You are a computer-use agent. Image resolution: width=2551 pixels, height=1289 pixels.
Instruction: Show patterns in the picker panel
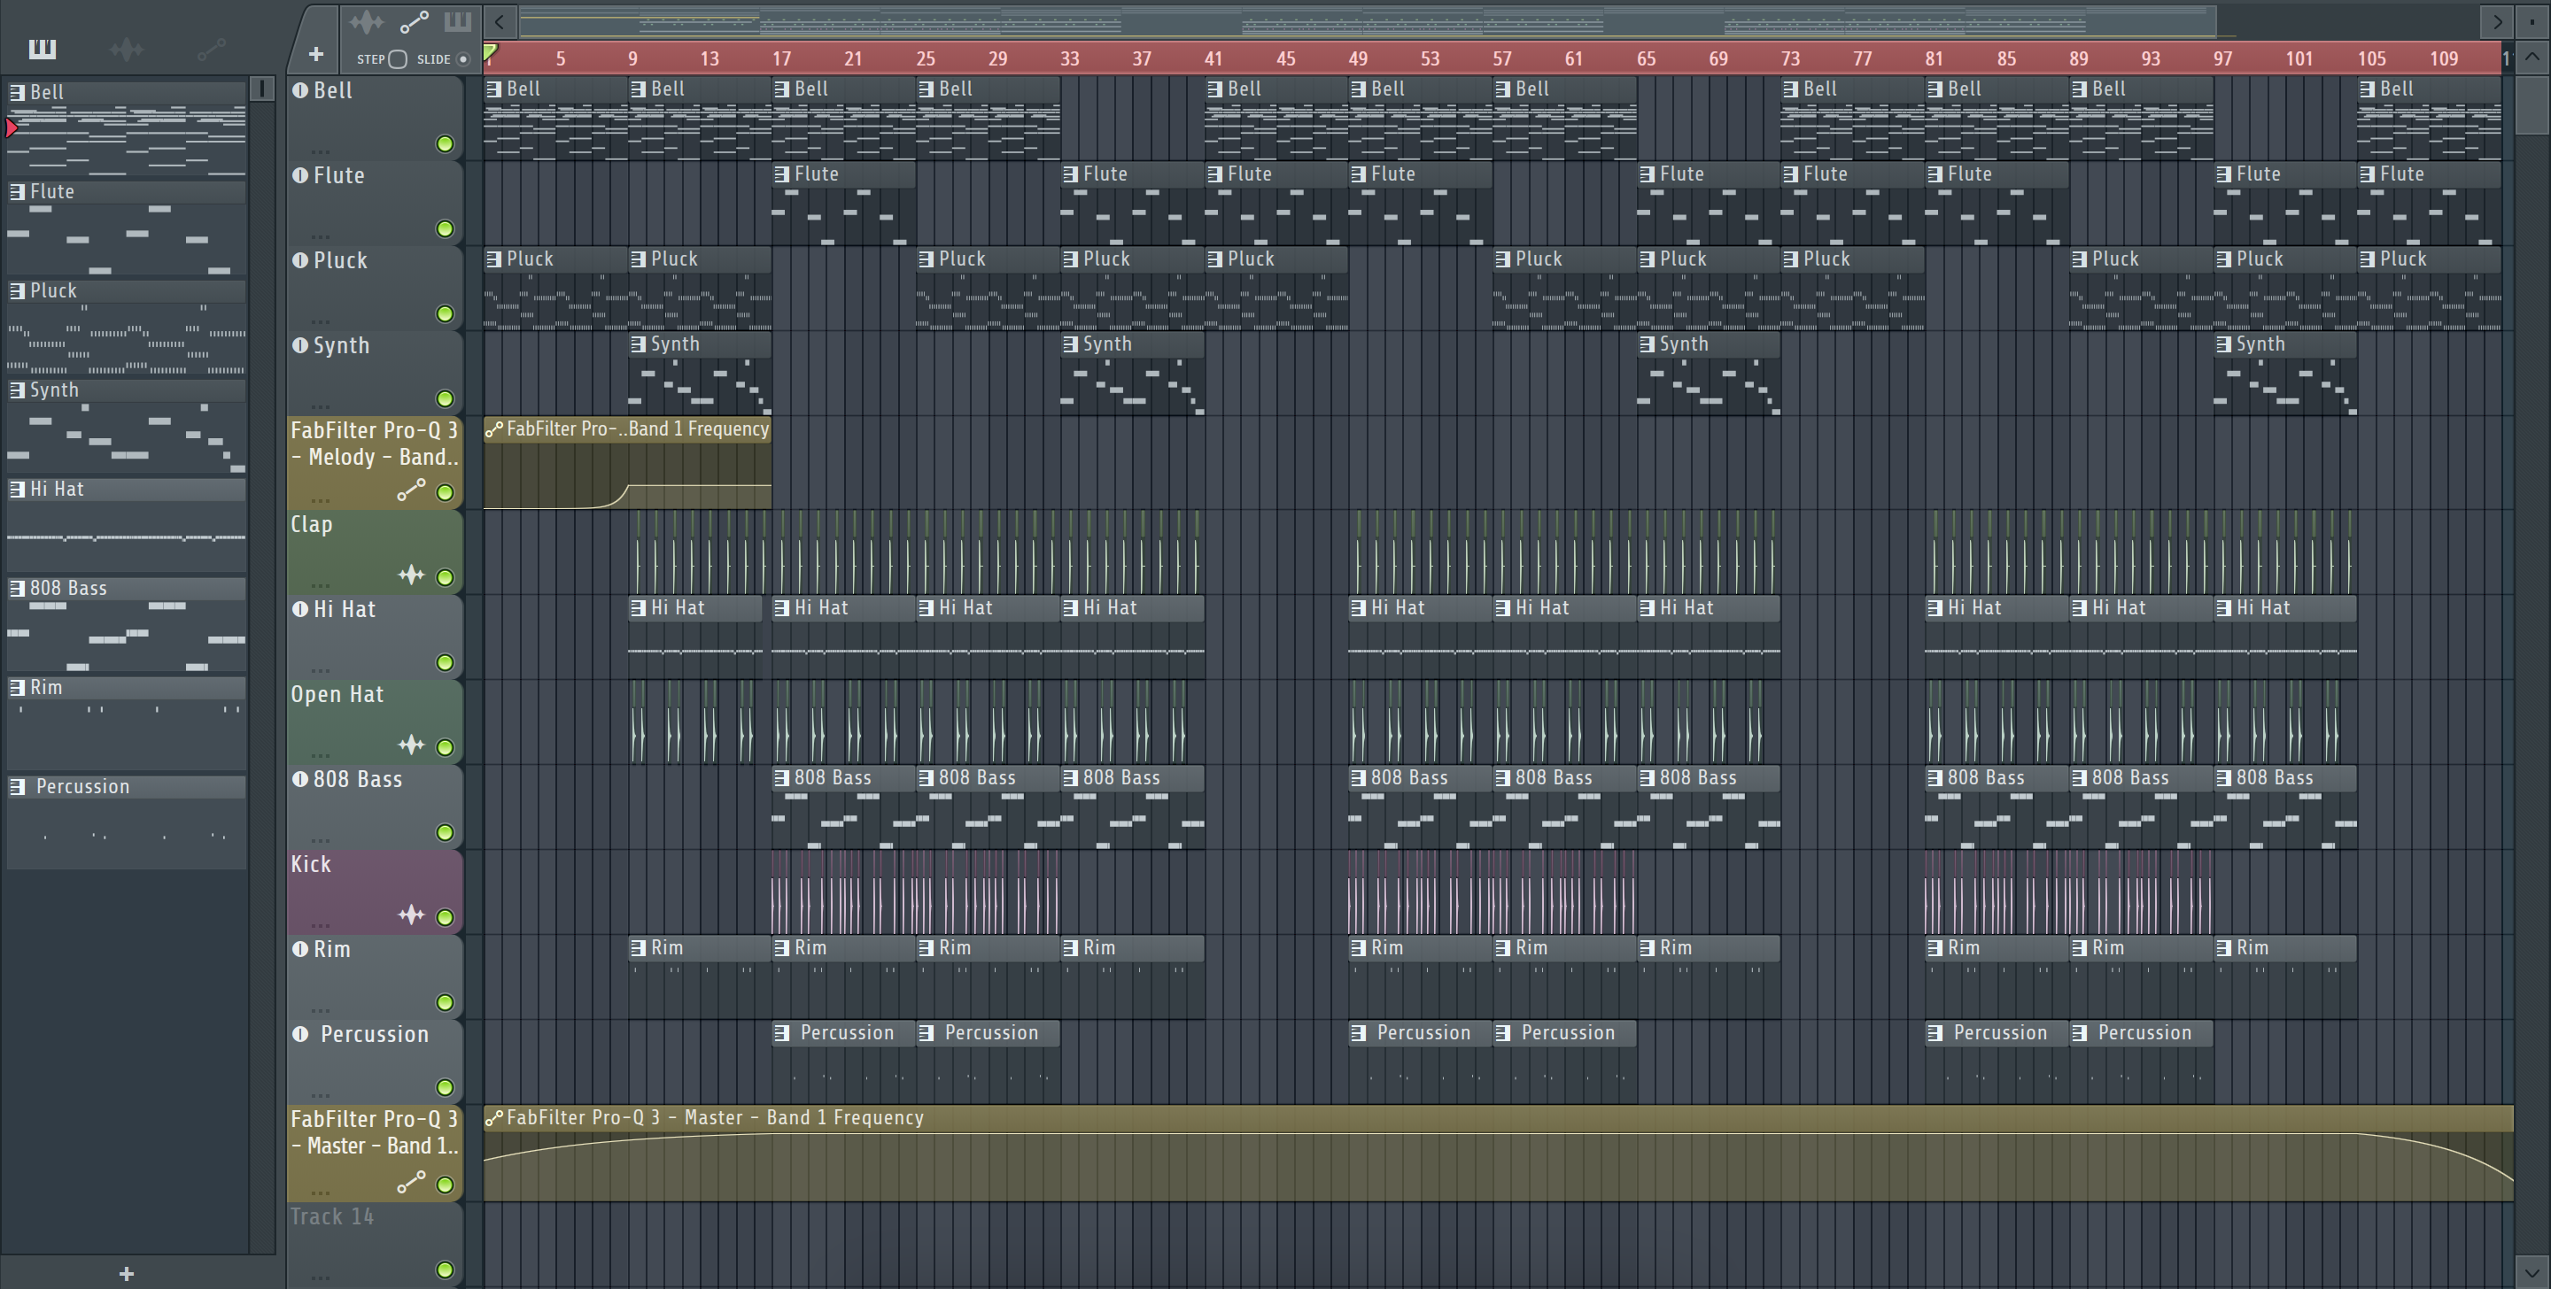43,49
